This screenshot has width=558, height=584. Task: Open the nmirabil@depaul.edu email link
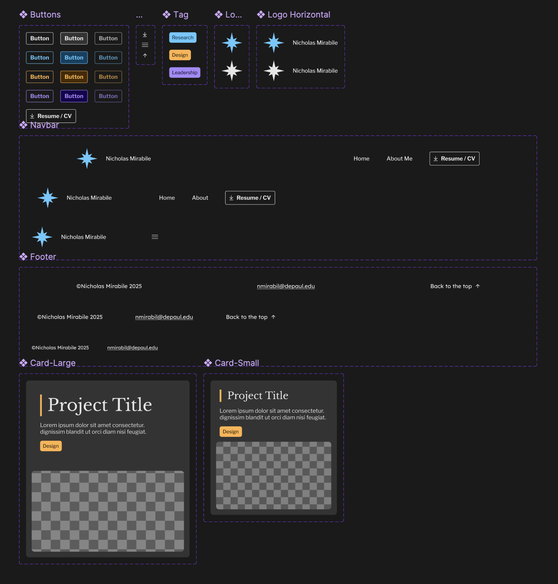286,286
